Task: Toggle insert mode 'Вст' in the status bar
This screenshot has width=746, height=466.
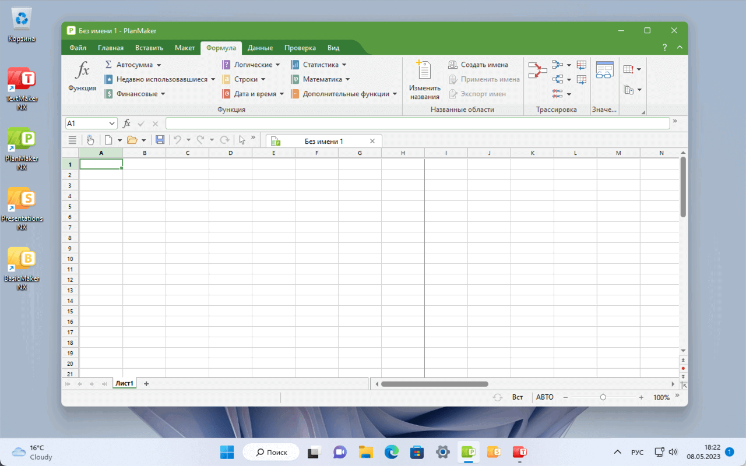Action: tap(517, 397)
